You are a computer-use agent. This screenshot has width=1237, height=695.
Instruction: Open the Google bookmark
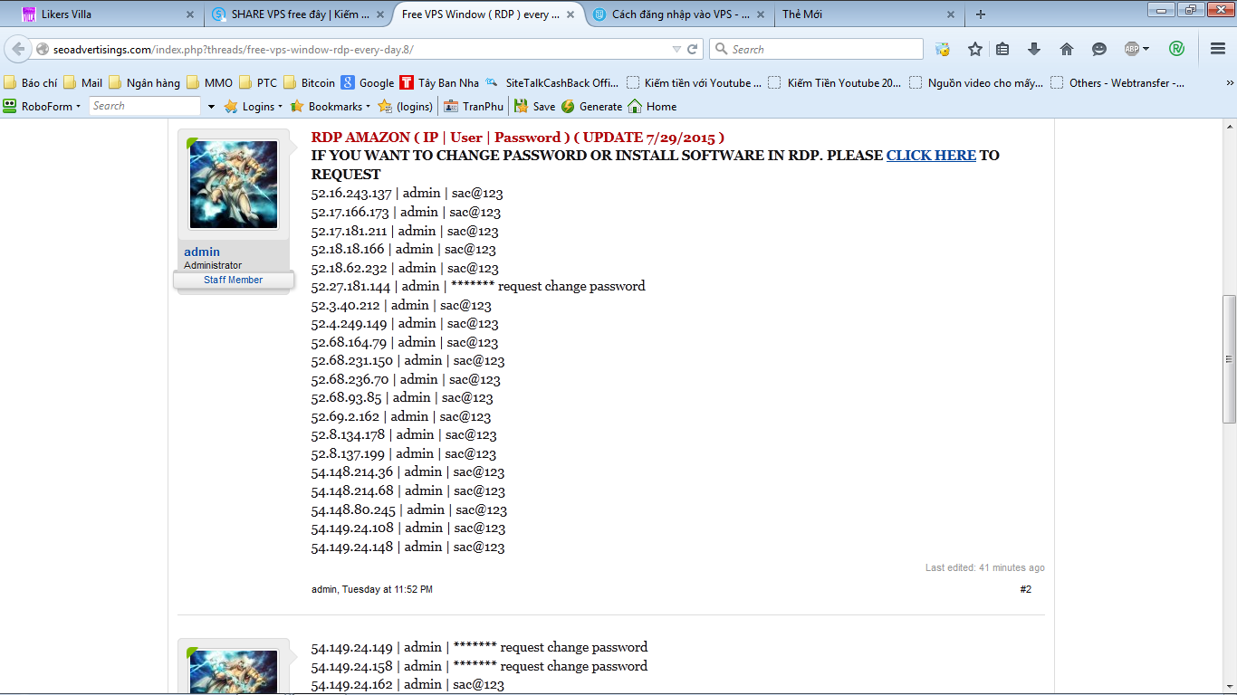368,82
